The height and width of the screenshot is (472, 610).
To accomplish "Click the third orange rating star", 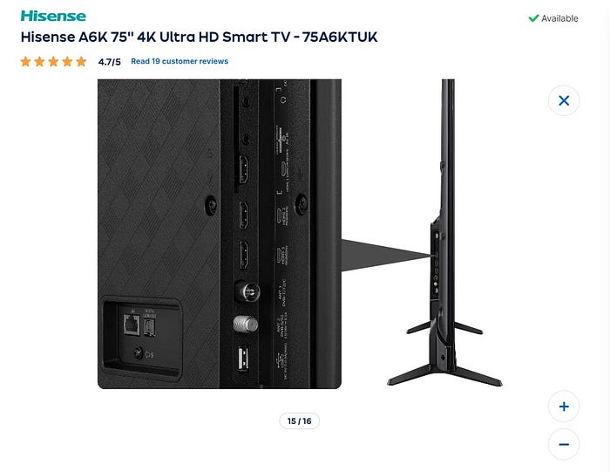I will (53, 62).
